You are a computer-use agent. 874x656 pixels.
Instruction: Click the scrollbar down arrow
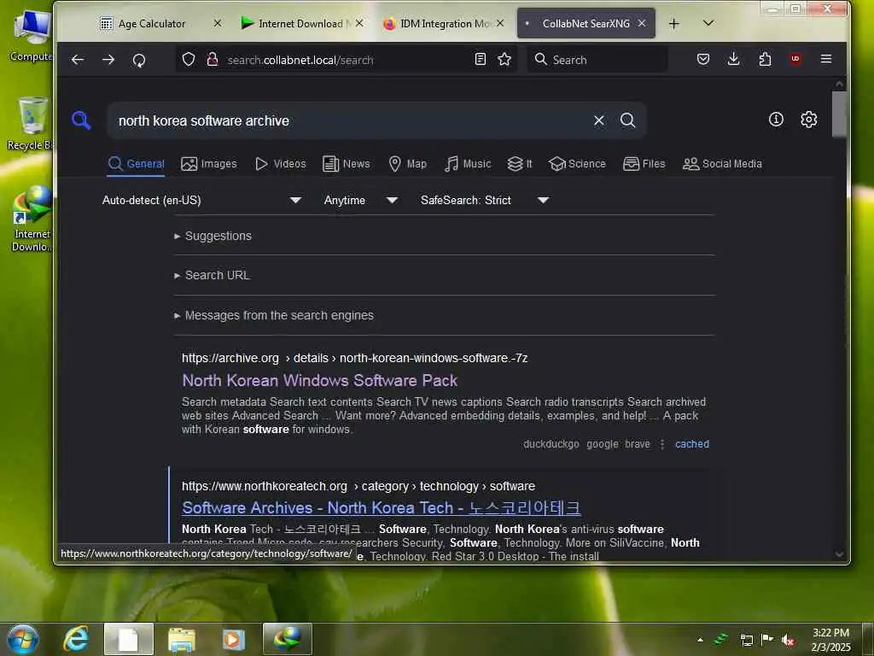point(839,553)
